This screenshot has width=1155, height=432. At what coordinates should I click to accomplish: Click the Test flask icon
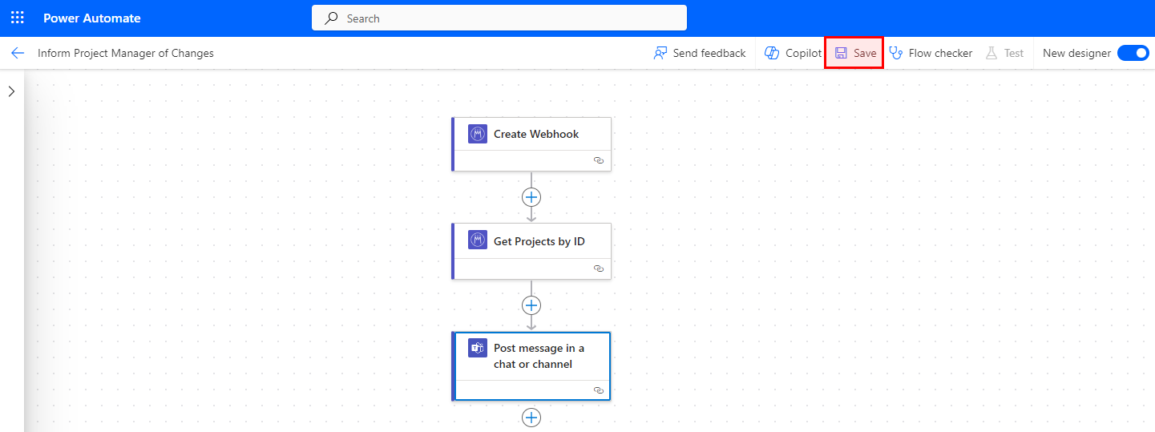(991, 53)
